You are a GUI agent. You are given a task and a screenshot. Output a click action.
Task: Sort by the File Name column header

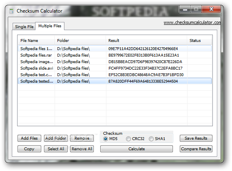click(x=36, y=40)
